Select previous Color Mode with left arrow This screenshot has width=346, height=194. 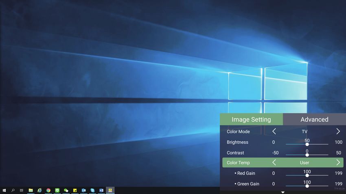(274, 131)
